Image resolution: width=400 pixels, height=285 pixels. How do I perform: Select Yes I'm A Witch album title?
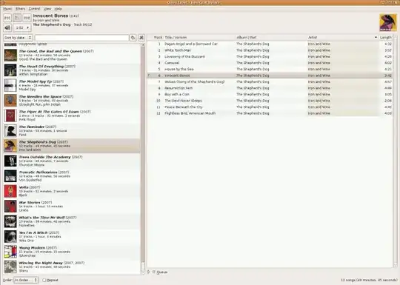pyautogui.click(x=33, y=232)
